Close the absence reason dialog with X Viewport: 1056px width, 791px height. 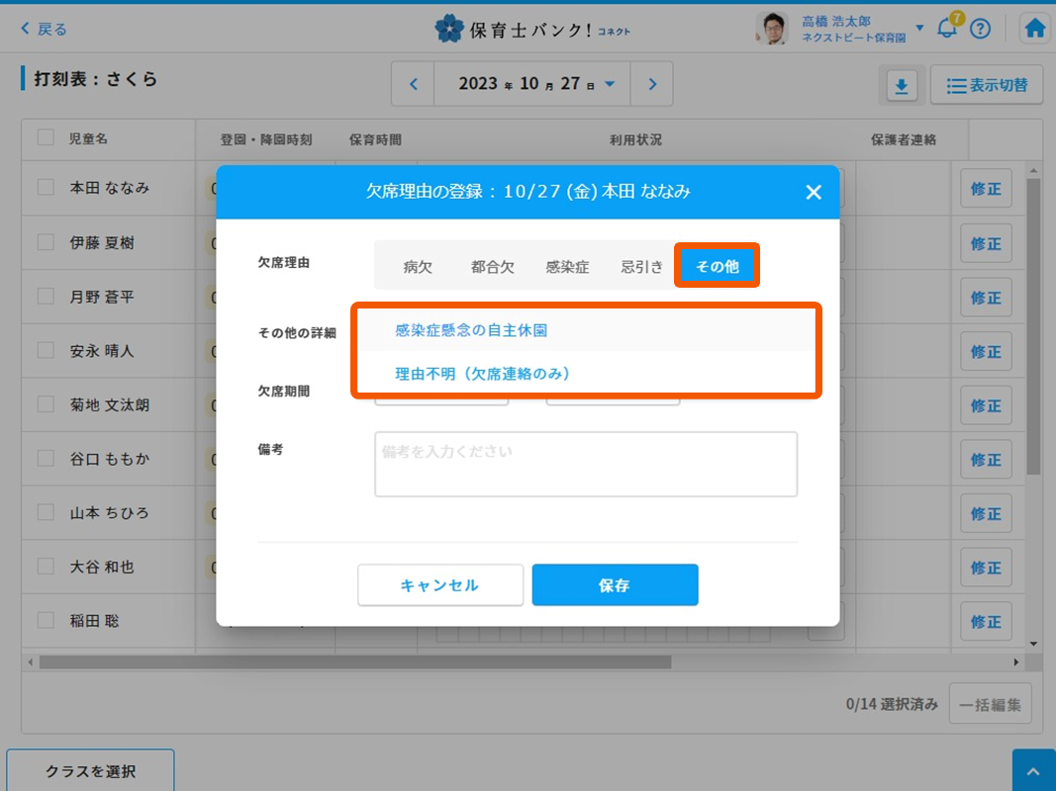tap(814, 192)
